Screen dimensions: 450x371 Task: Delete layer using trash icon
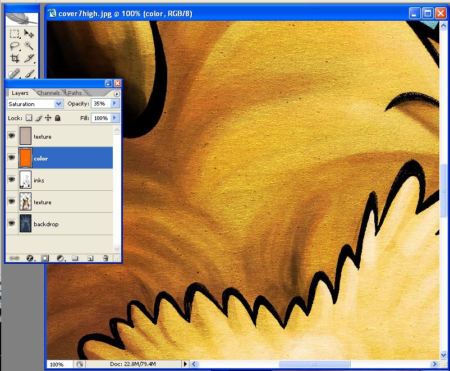pyautogui.click(x=105, y=258)
